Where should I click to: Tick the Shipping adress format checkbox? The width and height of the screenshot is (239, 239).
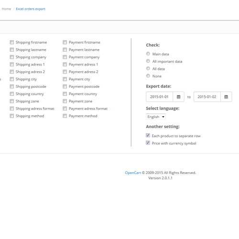pos(12,109)
